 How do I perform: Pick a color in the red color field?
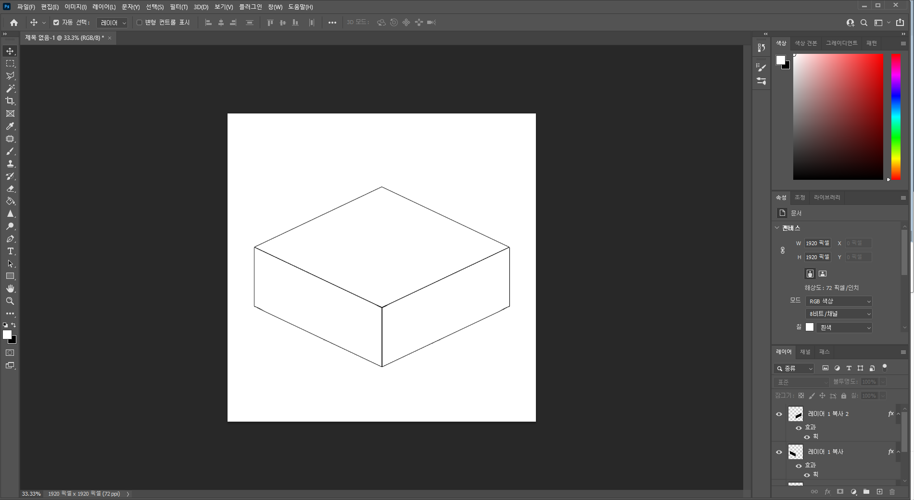coord(838,117)
